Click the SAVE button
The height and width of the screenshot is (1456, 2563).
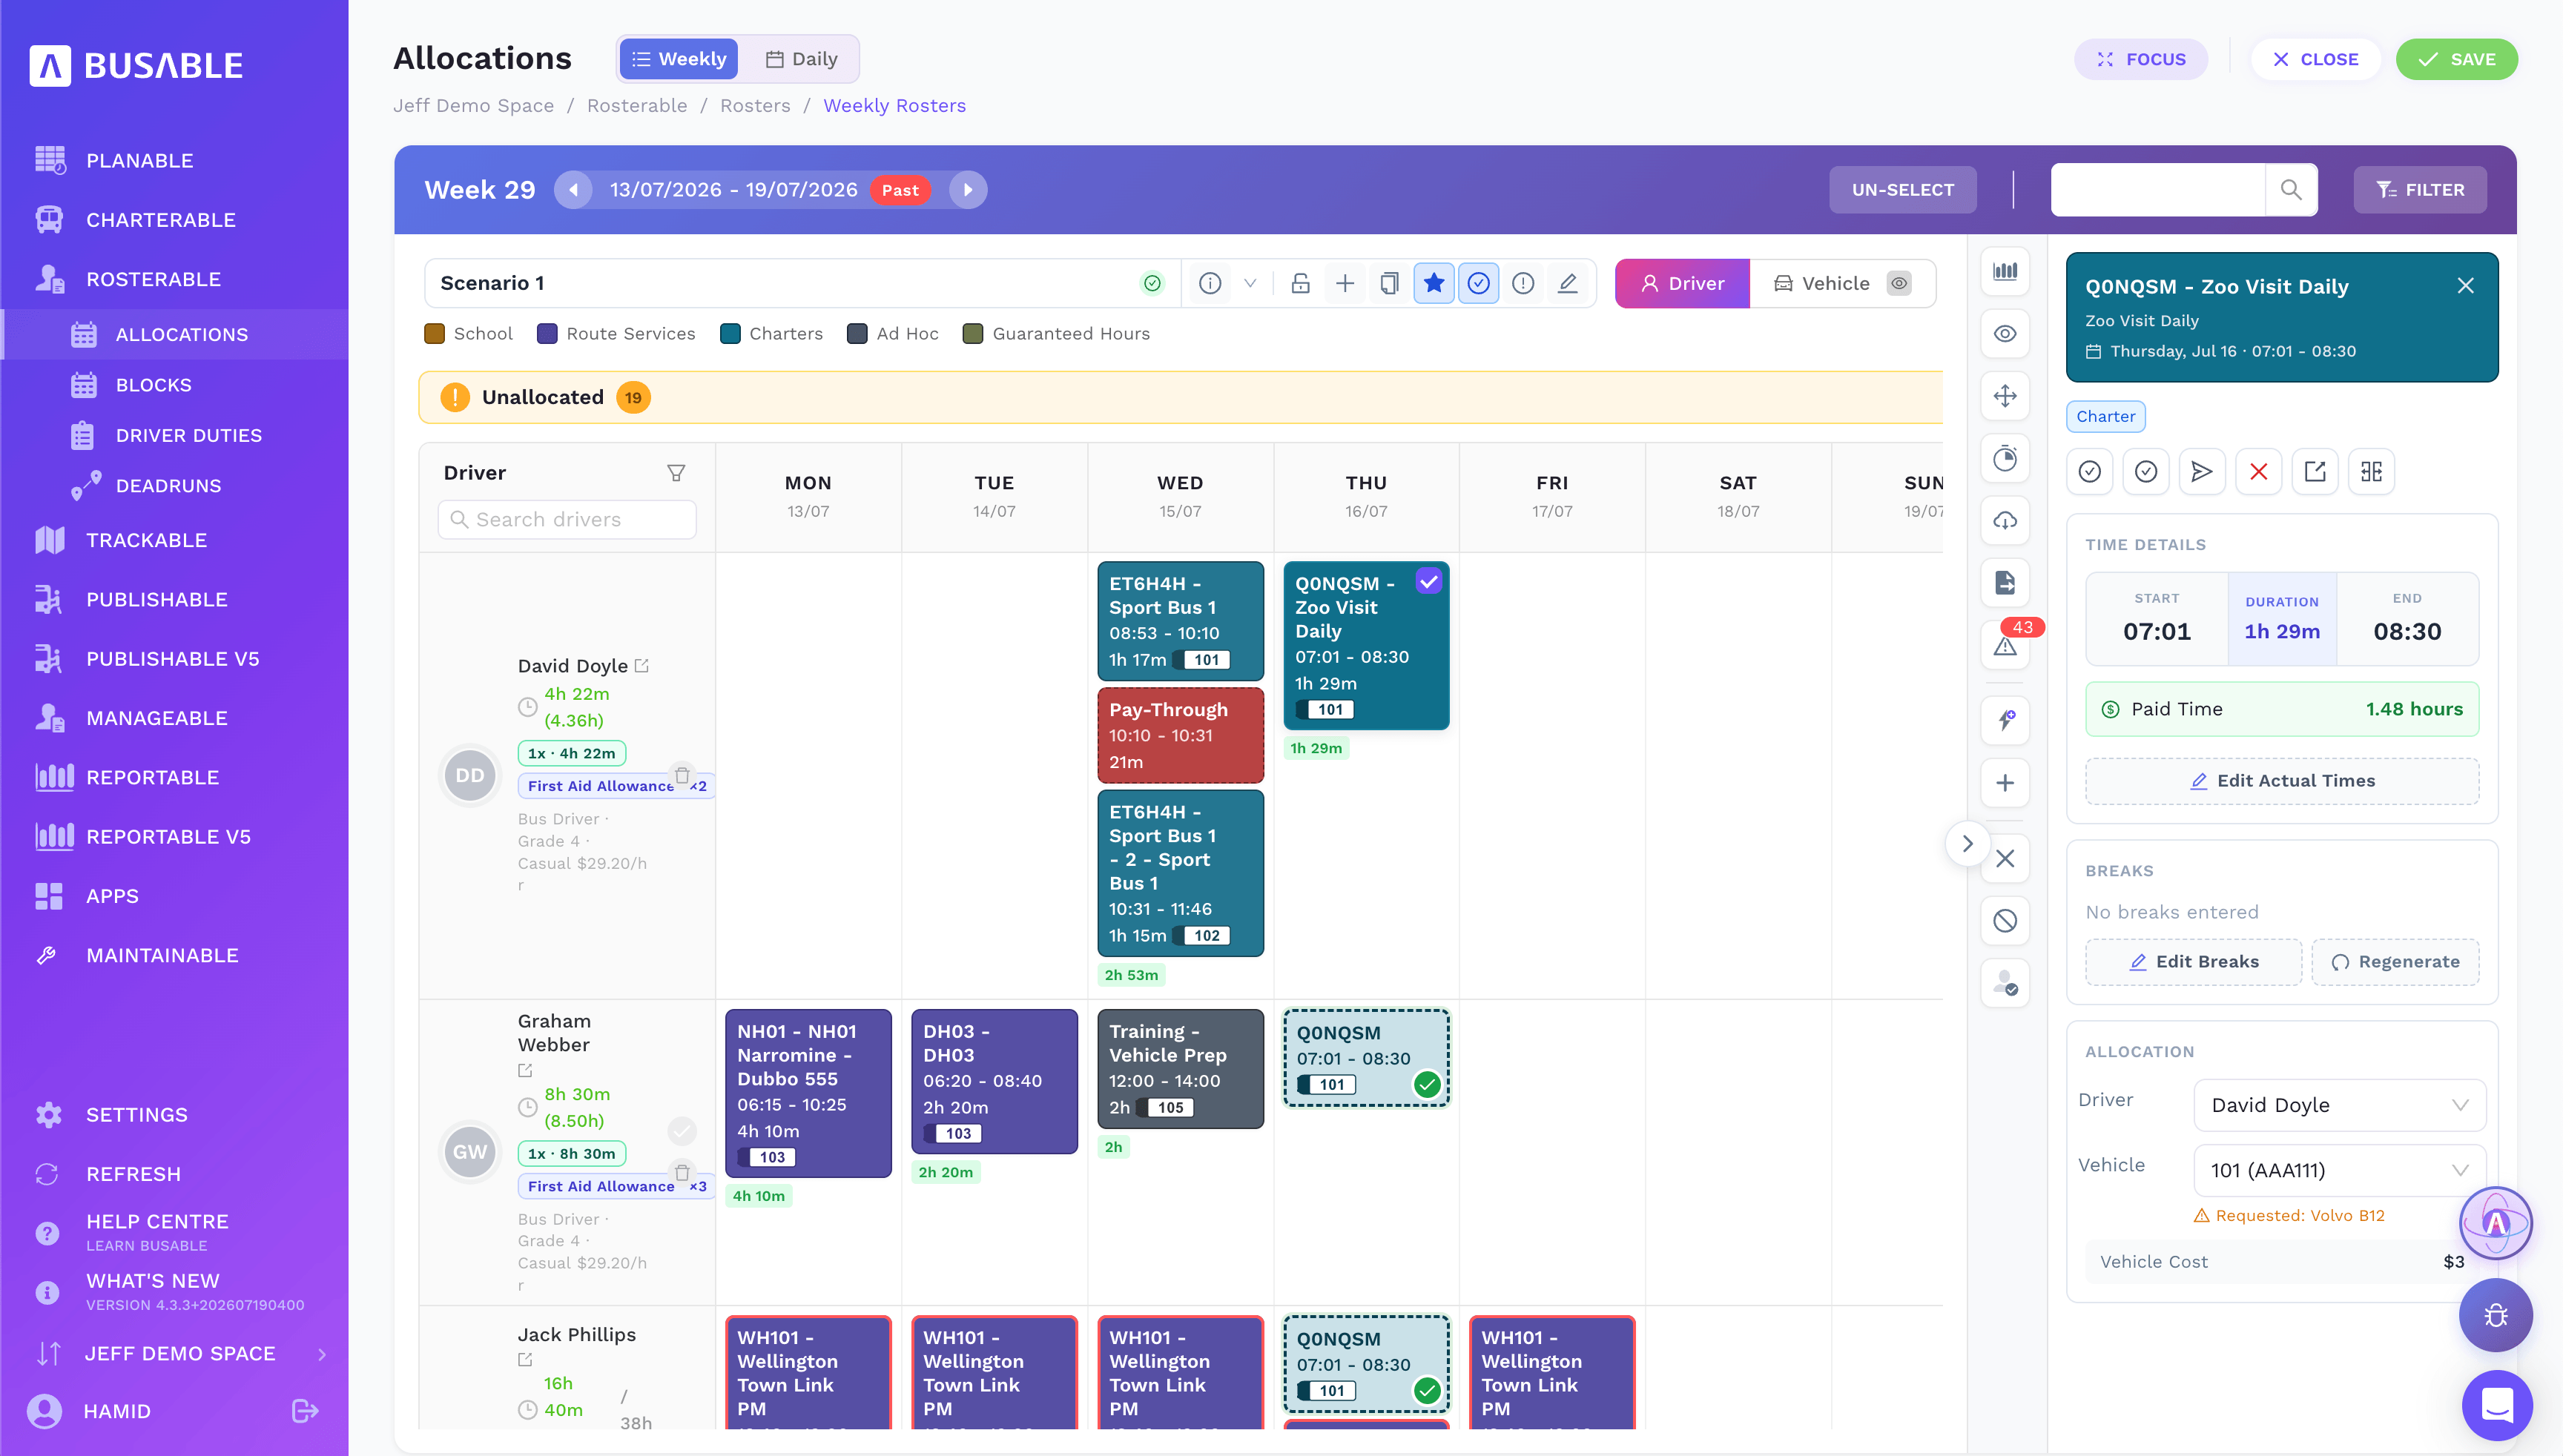(x=2456, y=59)
